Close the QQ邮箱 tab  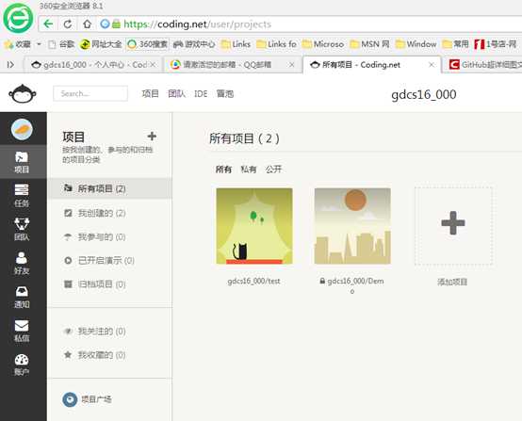point(292,65)
